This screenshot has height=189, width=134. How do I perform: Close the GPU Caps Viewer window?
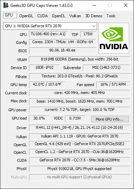click(x=126, y=5)
